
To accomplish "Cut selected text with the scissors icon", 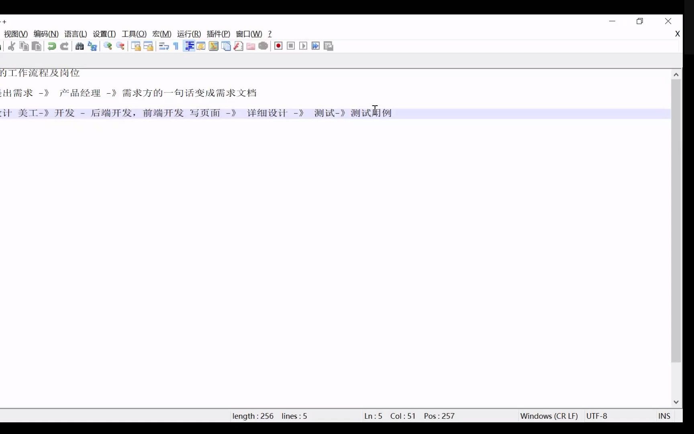I will click(x=11, y=46).
